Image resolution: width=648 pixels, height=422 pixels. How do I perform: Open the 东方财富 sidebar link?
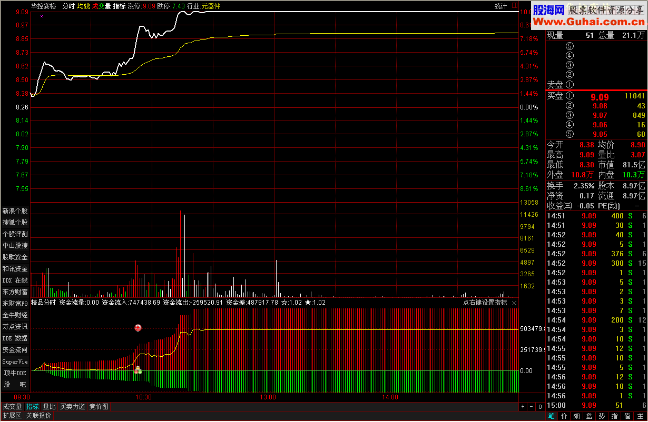(x=15, y=292)
